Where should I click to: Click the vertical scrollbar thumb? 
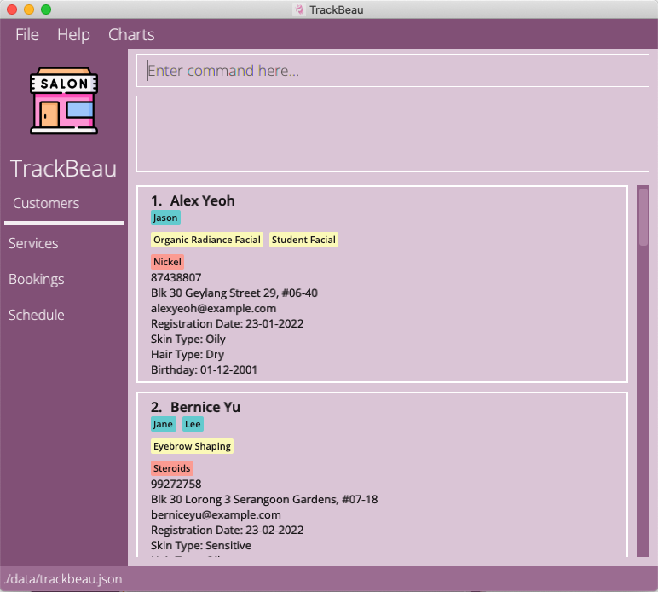tap(644, 217)
